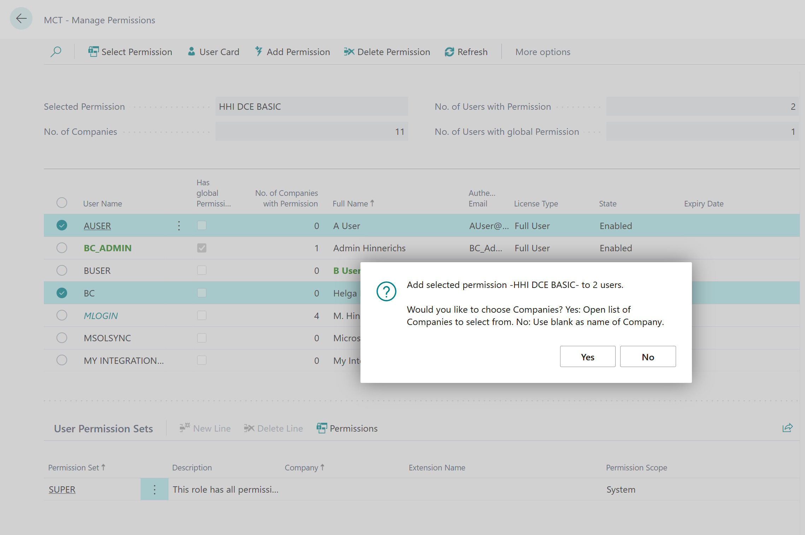Click the MSOLSYNC user name cell
The width and height of the screenshot is (805, 535).
[x=107, y=338]
